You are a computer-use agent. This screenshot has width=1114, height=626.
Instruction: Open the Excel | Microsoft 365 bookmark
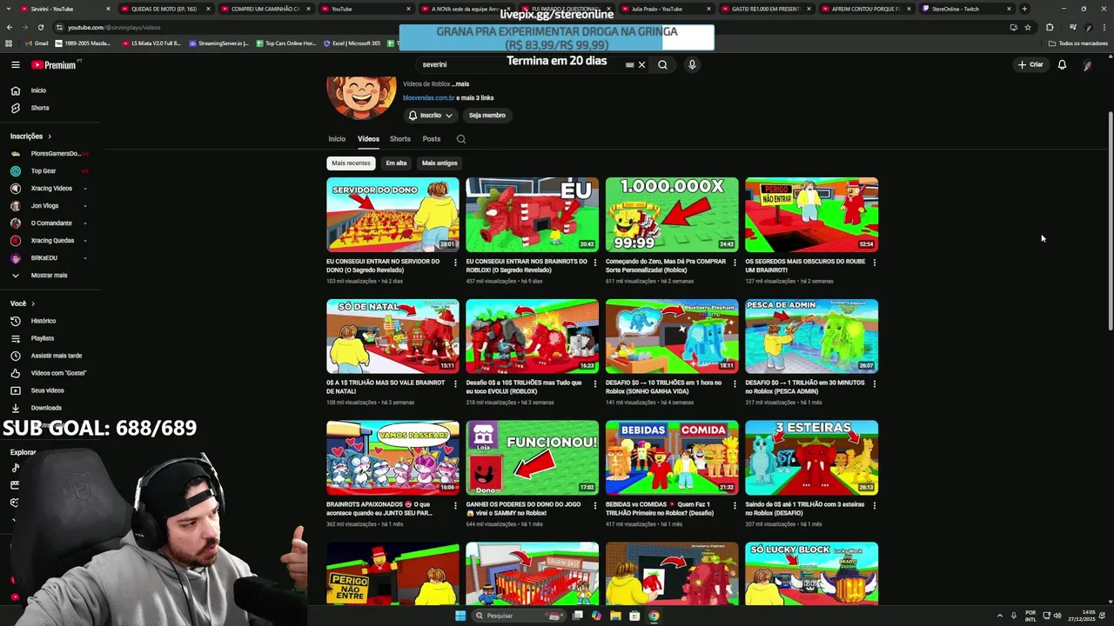[x=351, y=43]
